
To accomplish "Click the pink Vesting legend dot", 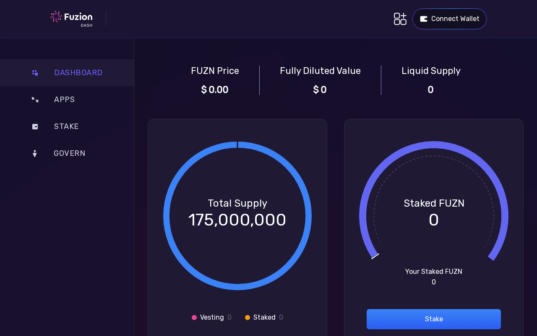I will point(194,318).
